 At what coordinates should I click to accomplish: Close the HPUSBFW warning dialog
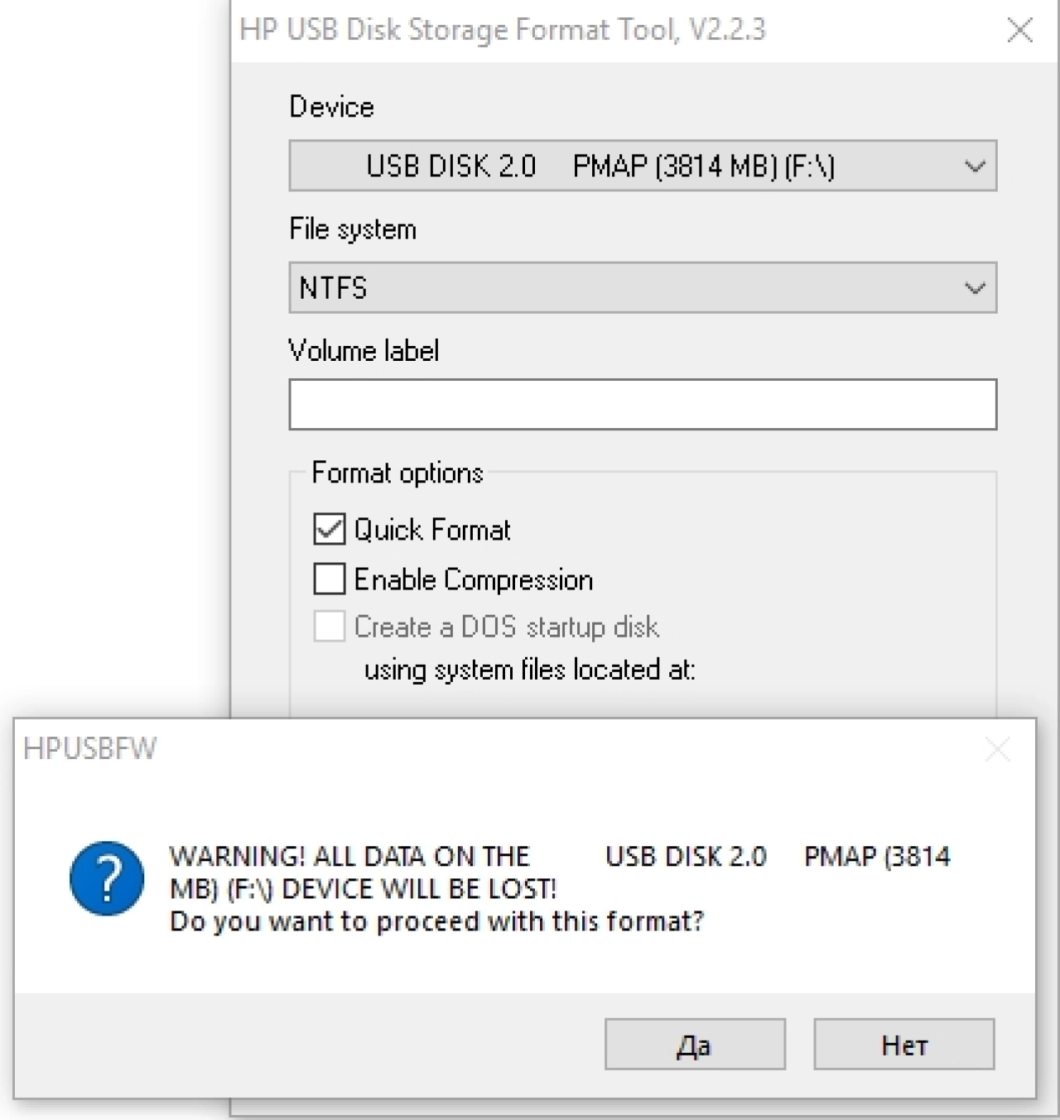(998, 749)
